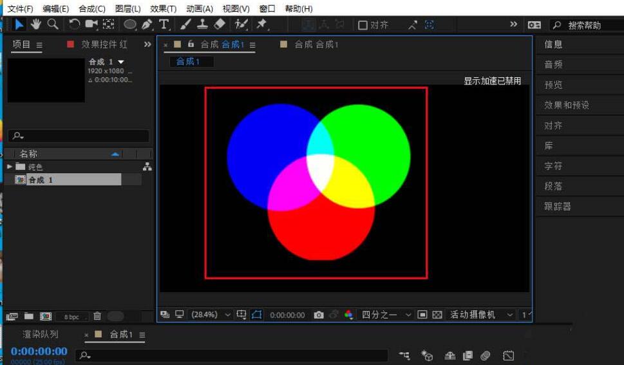Enable the 对齐 snapping checkbox
This screenshot has height=365, width=624.
[x=363, y=25]
